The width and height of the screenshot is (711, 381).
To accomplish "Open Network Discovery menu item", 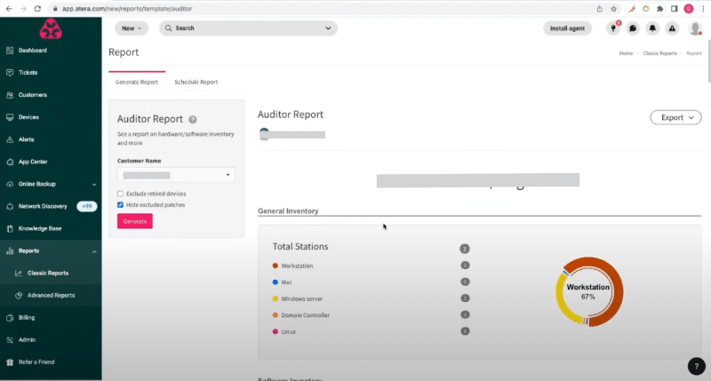I will (x=43, y=207).
